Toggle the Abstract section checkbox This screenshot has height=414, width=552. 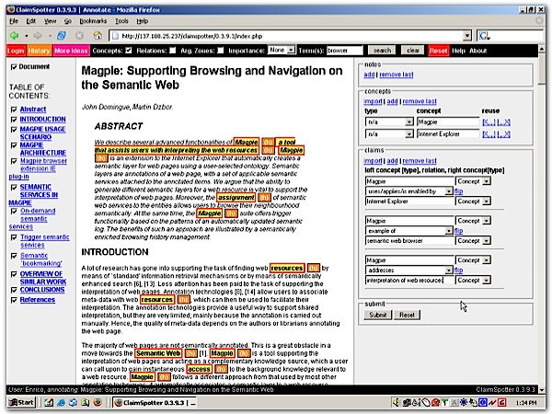click(14, 109)
